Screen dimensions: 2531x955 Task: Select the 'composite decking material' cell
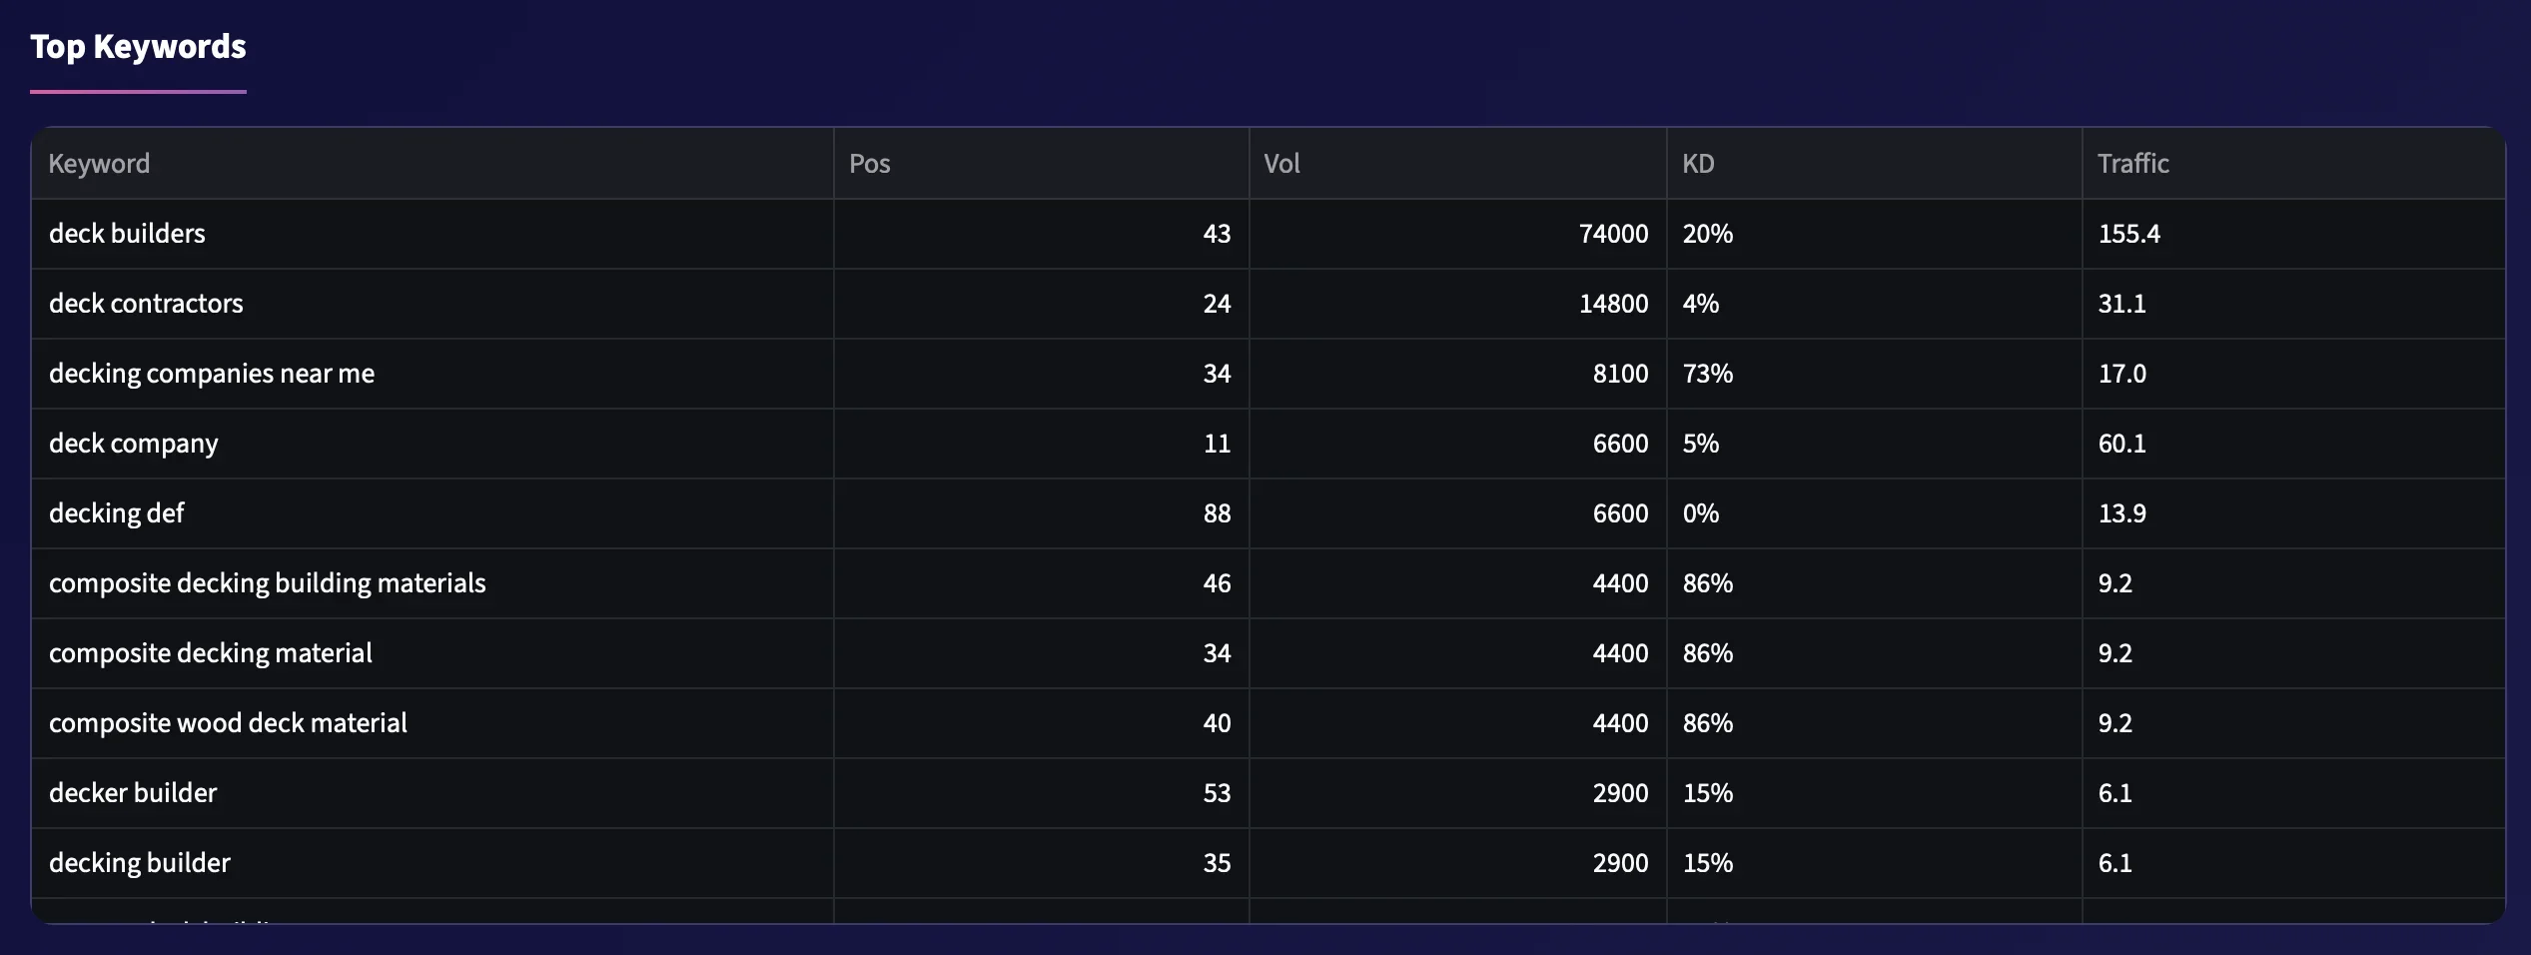(x=211, y=653)
